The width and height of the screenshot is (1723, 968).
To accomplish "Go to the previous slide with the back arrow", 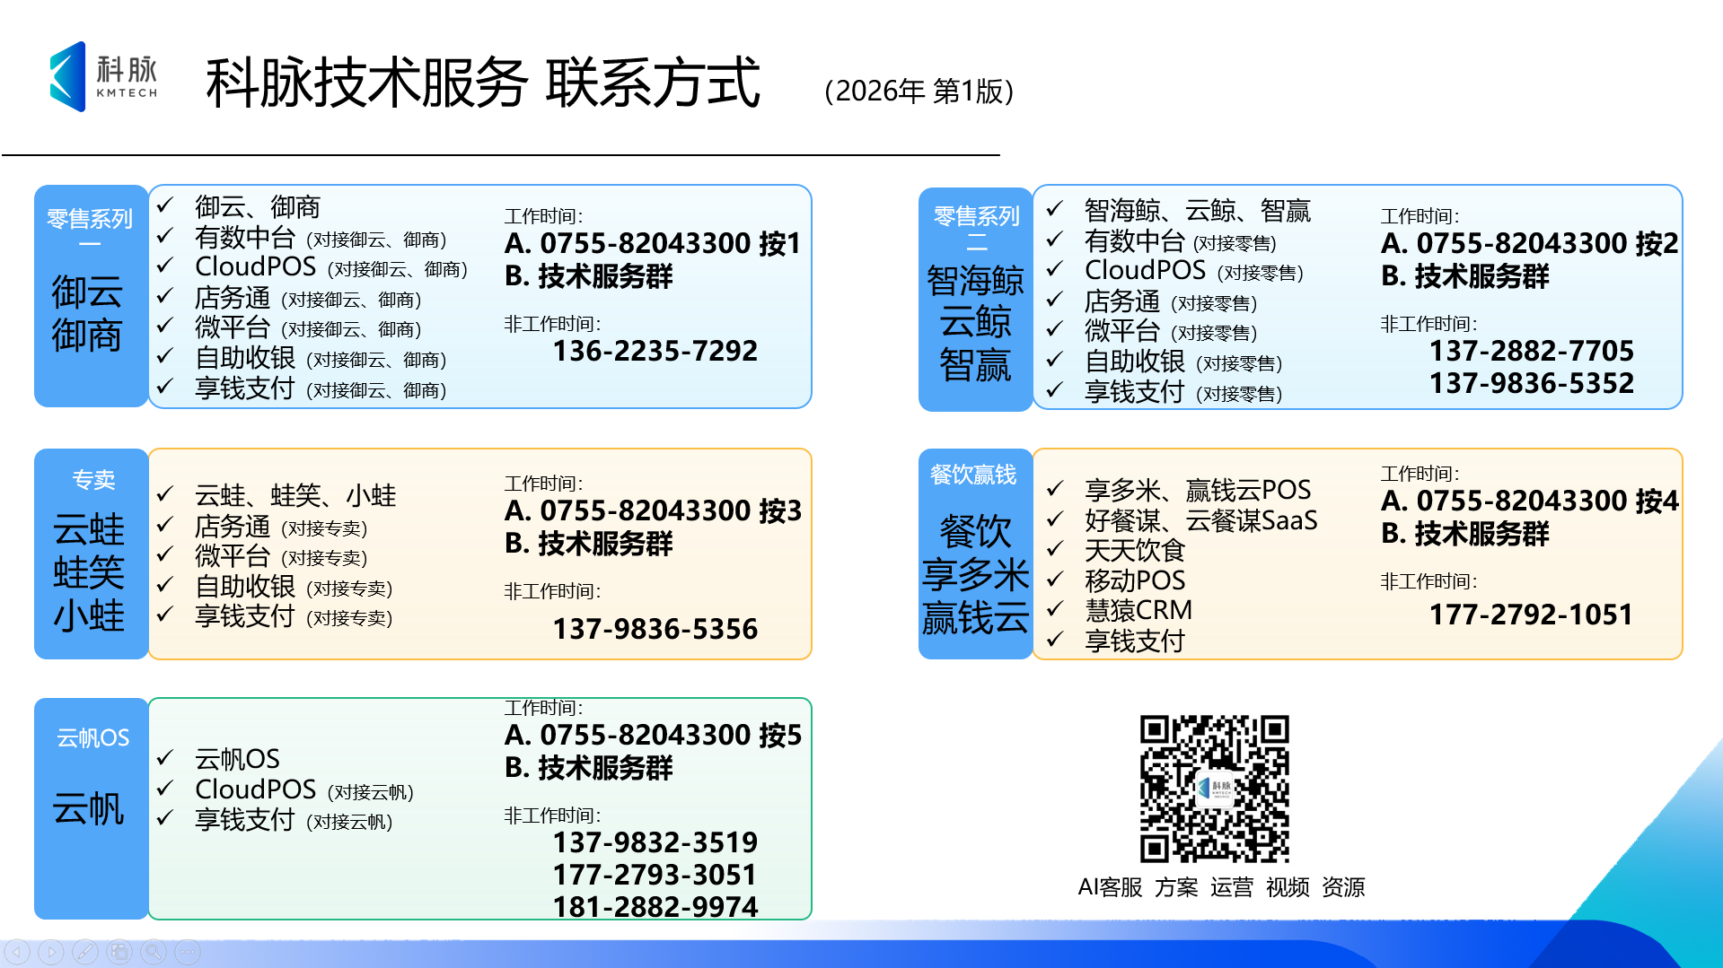I will coord(17,952).
